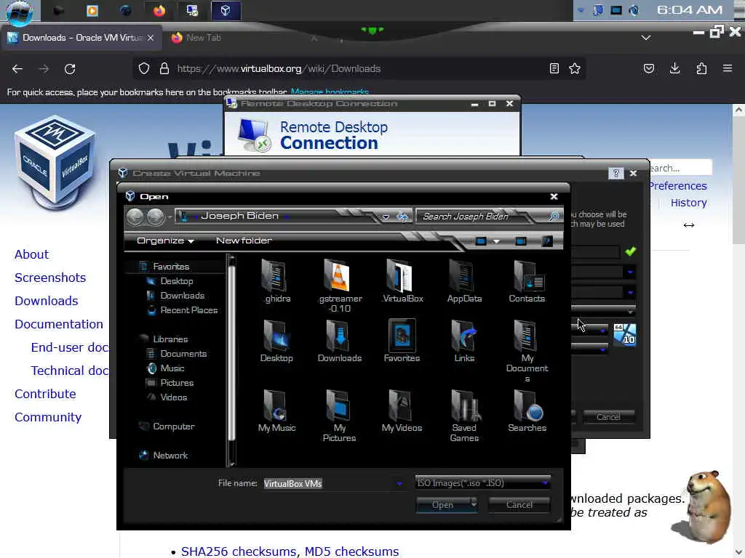Select the Links folder icon
Image resolution: width=745 pixels, height=558 pixels.
464,341
